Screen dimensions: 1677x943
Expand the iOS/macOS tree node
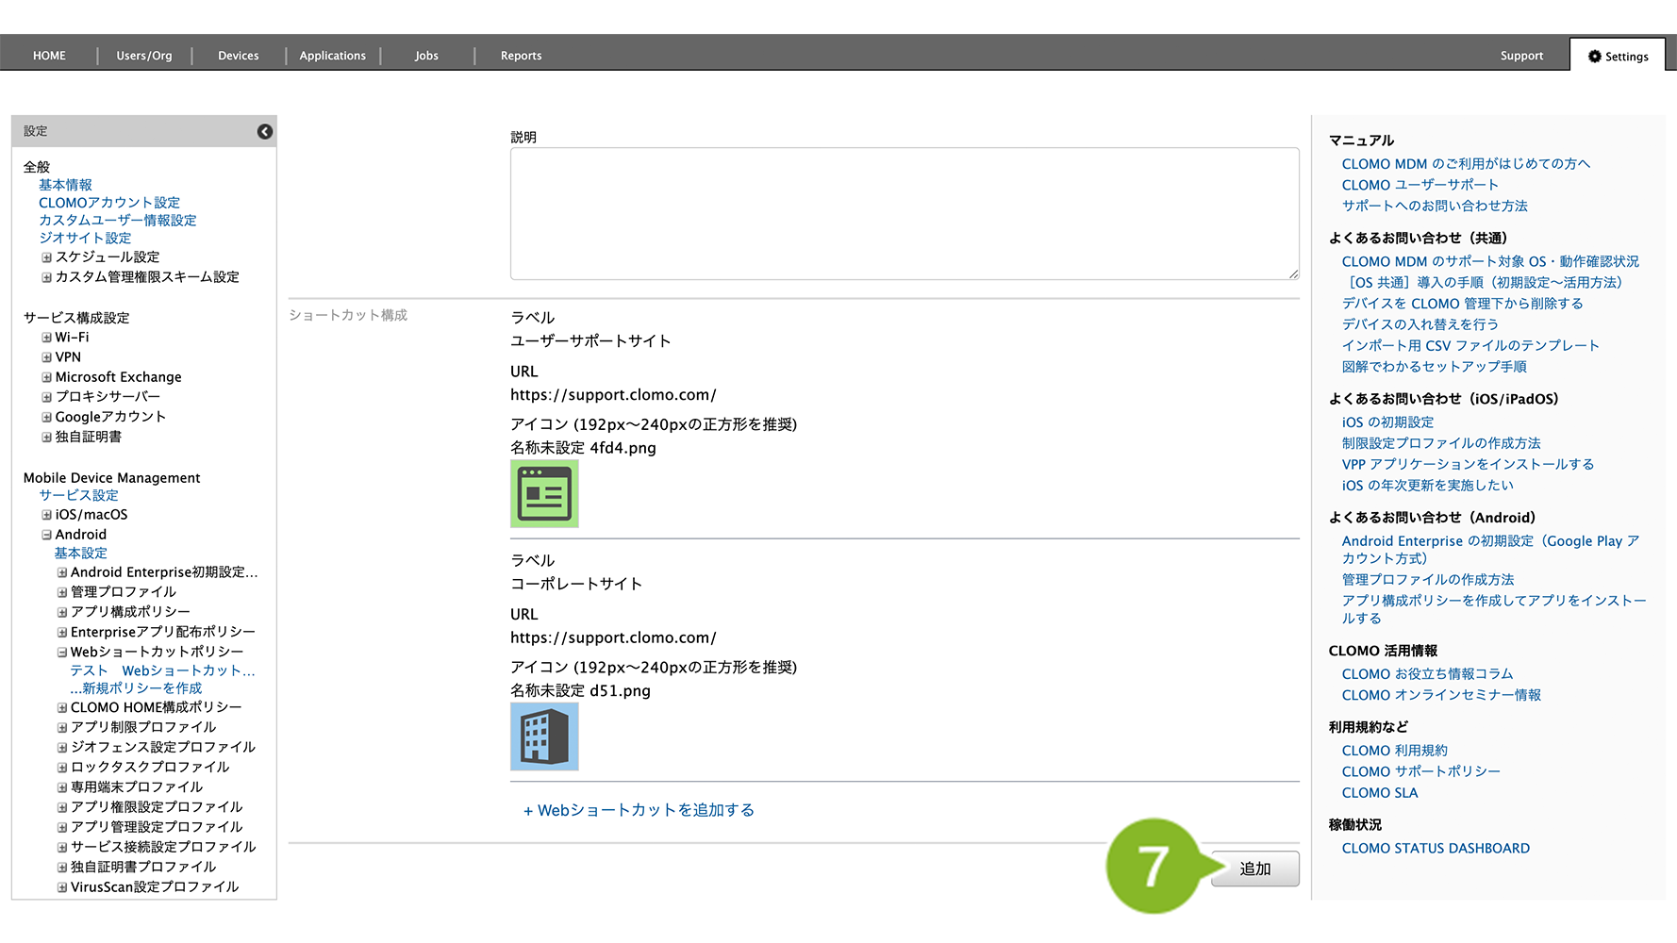[x=46, y=515]
